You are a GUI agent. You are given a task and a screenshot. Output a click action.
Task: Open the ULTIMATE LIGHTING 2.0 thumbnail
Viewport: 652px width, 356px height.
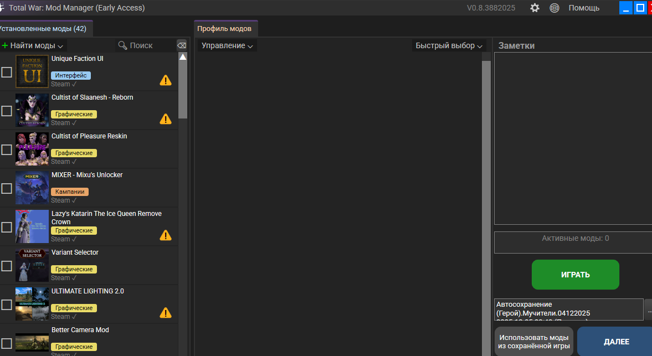[x=32, y=304]
